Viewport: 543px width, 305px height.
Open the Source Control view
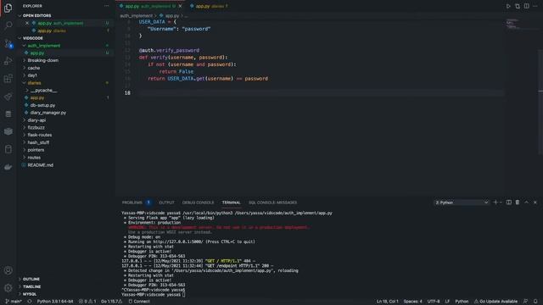coord(8,43)
